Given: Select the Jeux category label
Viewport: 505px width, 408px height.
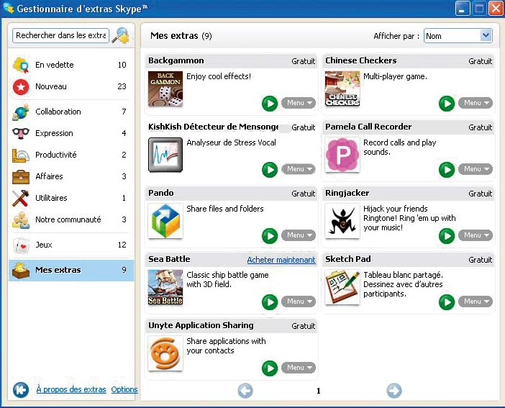Looking at the screenshot, I should 43,245.
